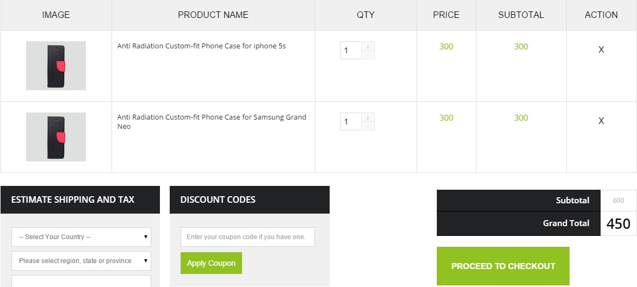Increase quantity of iphone 5s case
Screen dimensions: 637x287
click(368, 47)
